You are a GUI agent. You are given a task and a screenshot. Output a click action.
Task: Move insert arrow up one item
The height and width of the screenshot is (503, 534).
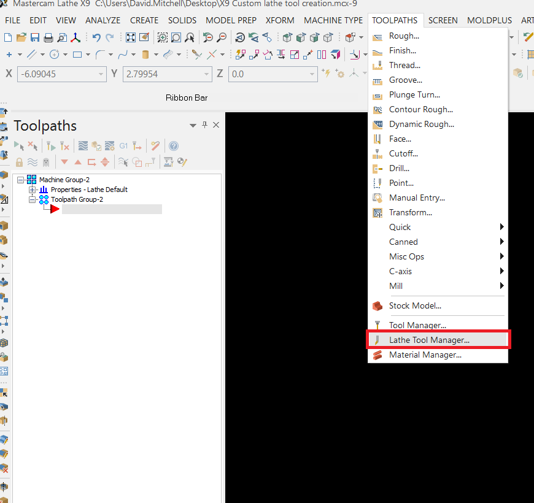[78, 162]
